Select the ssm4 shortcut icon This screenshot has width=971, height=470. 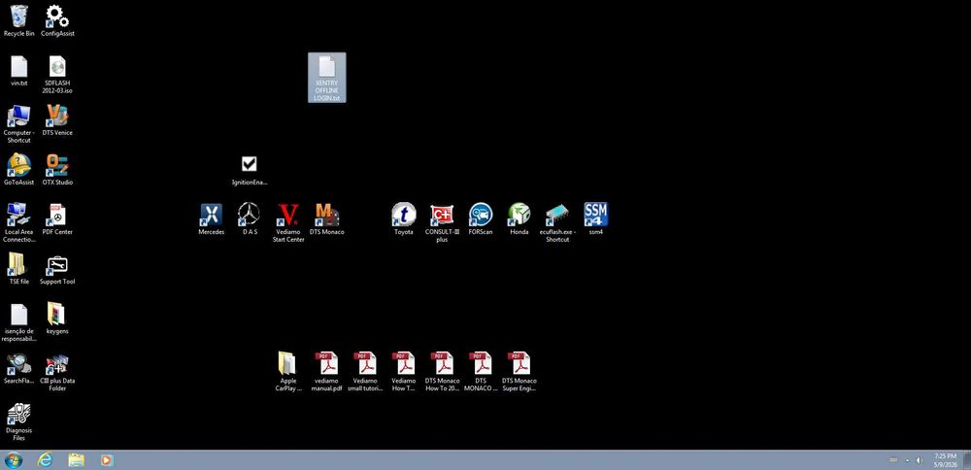(x=596, y=215)
